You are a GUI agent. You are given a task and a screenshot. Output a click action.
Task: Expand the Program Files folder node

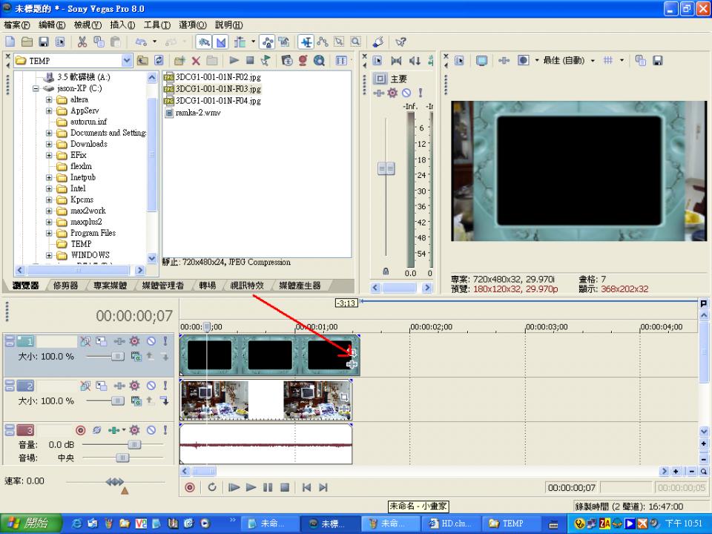pos(50,233)
